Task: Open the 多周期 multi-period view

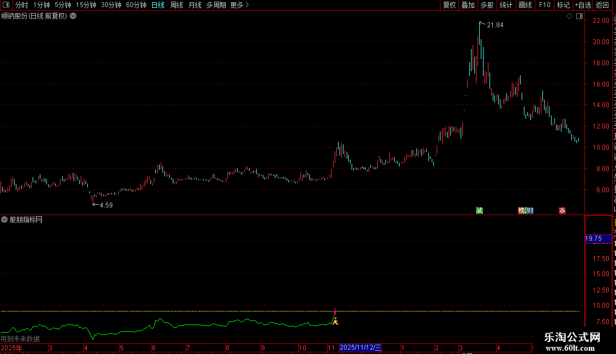Action: [216, 5]
